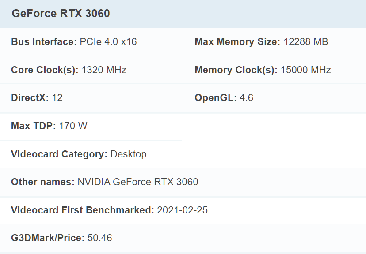The image size is (366, 254).
Task: Click the GeForce RTX 3060 heading
Action: (x=61, y=14)
